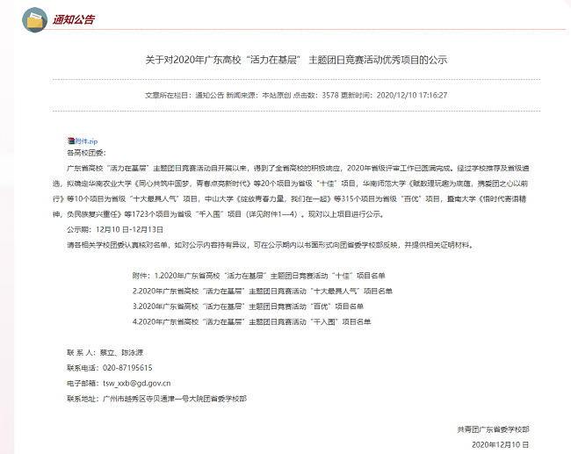This screenshot has height=454, width=571.
Task: Click the hit count number 3578
Action: coord(330,94)
